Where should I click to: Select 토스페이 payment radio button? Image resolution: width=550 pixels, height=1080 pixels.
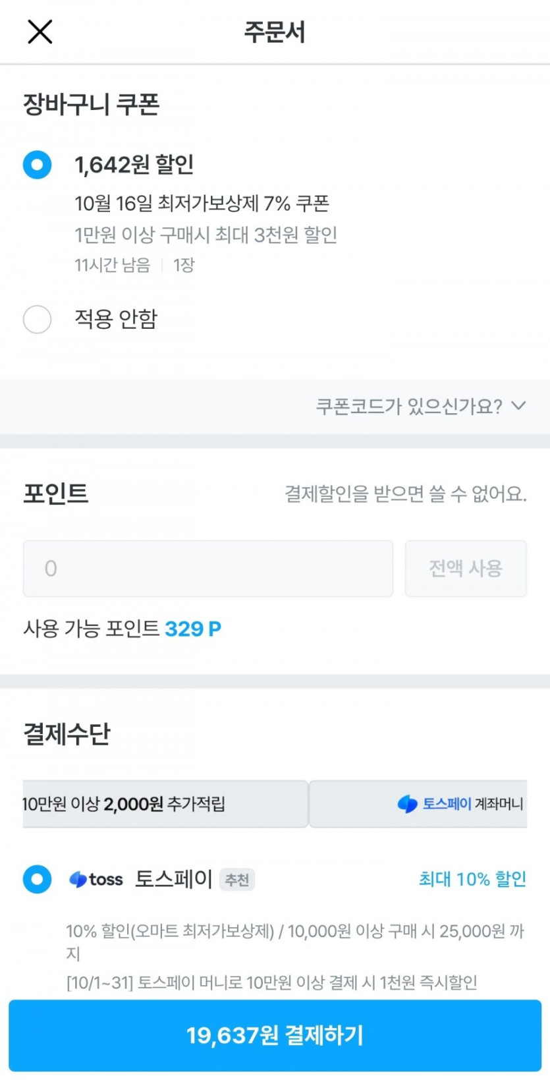(38, 879)
